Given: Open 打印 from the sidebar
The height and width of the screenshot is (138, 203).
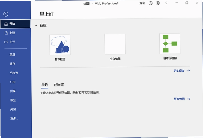Looking at the screenshot, I should (13, 82).
